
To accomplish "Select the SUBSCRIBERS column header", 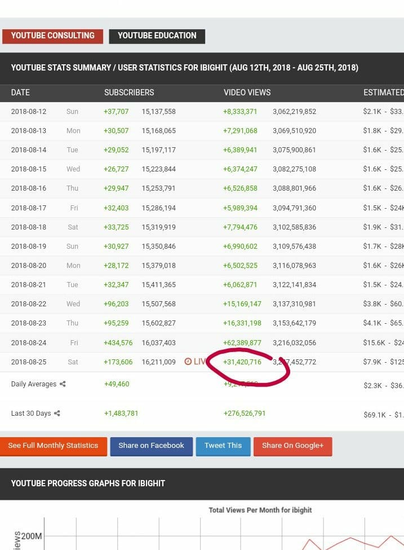I will 129,93.
